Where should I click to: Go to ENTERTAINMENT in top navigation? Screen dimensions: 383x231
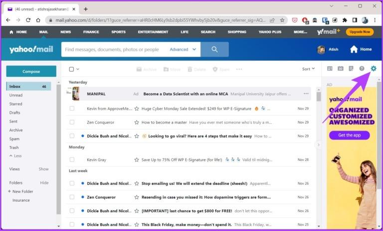pos(153,32)
